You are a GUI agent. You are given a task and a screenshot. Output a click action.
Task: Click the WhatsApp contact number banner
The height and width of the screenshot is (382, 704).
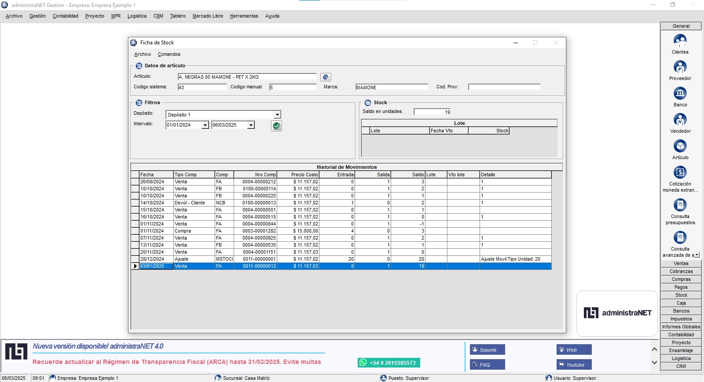(x=389, y=363)
